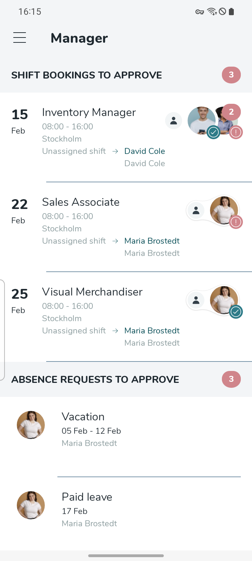Image resolution: width=252 pixels, height=561 pixels.
Task: Tap the unassigned person icon on Sales Associate
Action: coord(196,210)
